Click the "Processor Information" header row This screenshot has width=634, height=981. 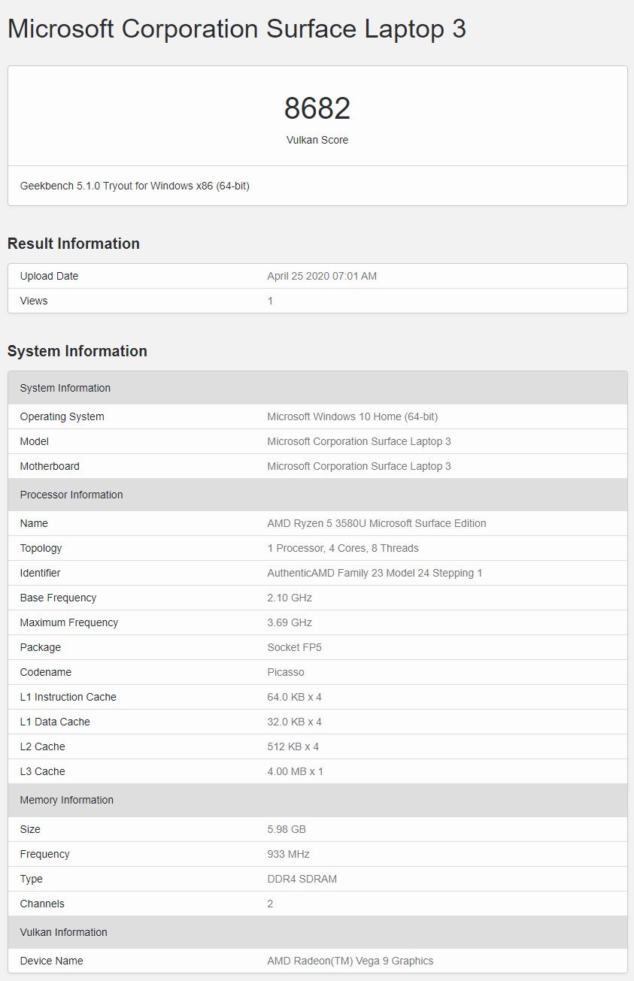click(317, 495)
